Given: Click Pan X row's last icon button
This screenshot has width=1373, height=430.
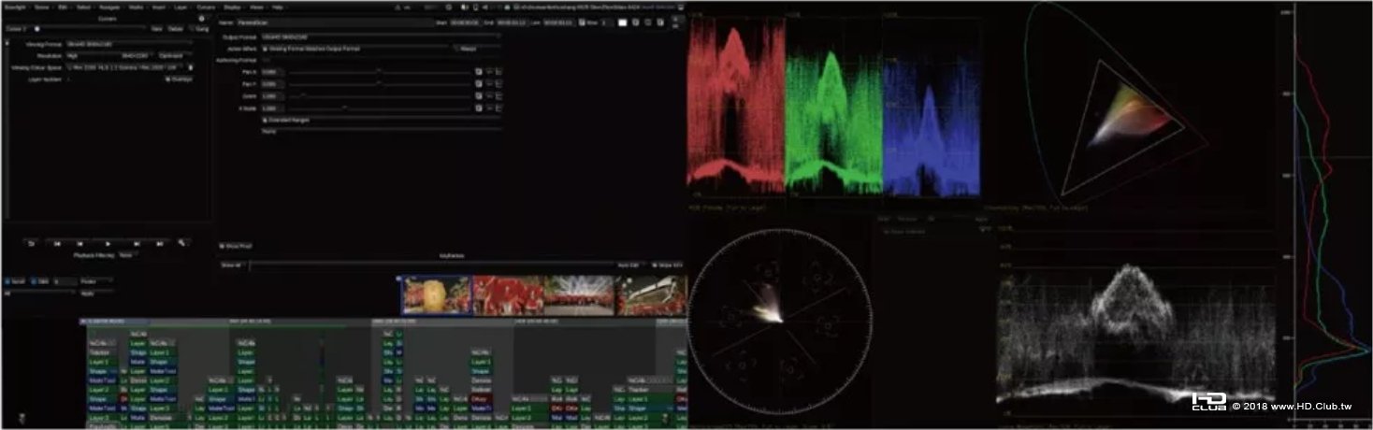Looking at the screenshot, I should click(499, 71).
